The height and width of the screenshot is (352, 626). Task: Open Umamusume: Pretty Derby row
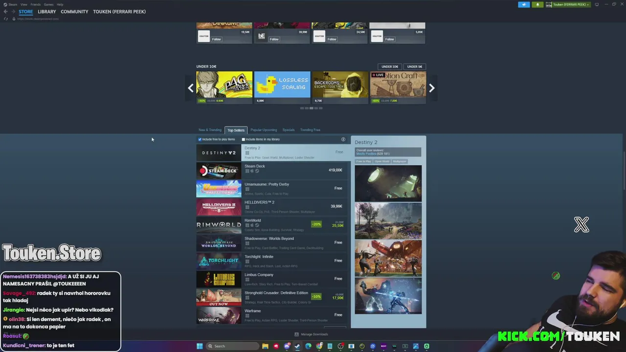pos(272,189)
